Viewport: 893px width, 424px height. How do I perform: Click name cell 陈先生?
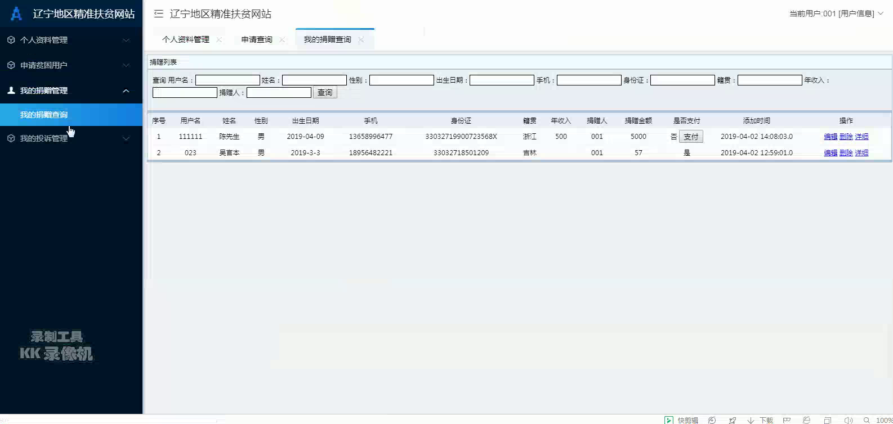click(x=229, y=137)
